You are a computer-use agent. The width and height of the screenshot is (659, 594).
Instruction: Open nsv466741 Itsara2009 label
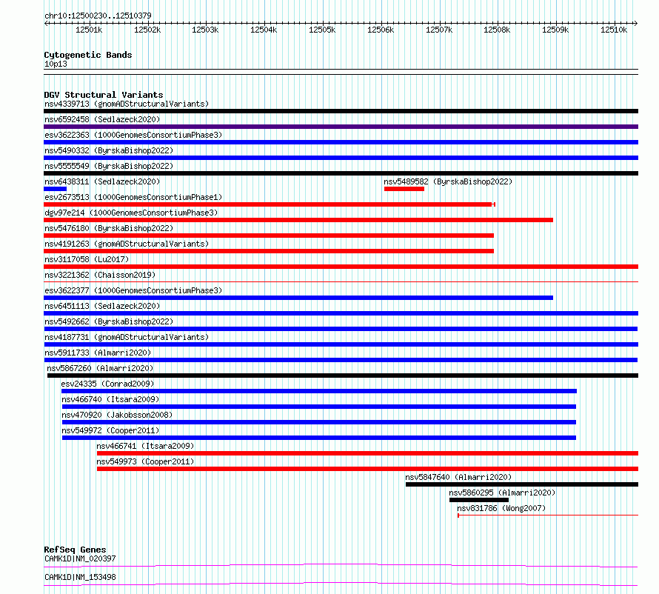coord(145,446)
